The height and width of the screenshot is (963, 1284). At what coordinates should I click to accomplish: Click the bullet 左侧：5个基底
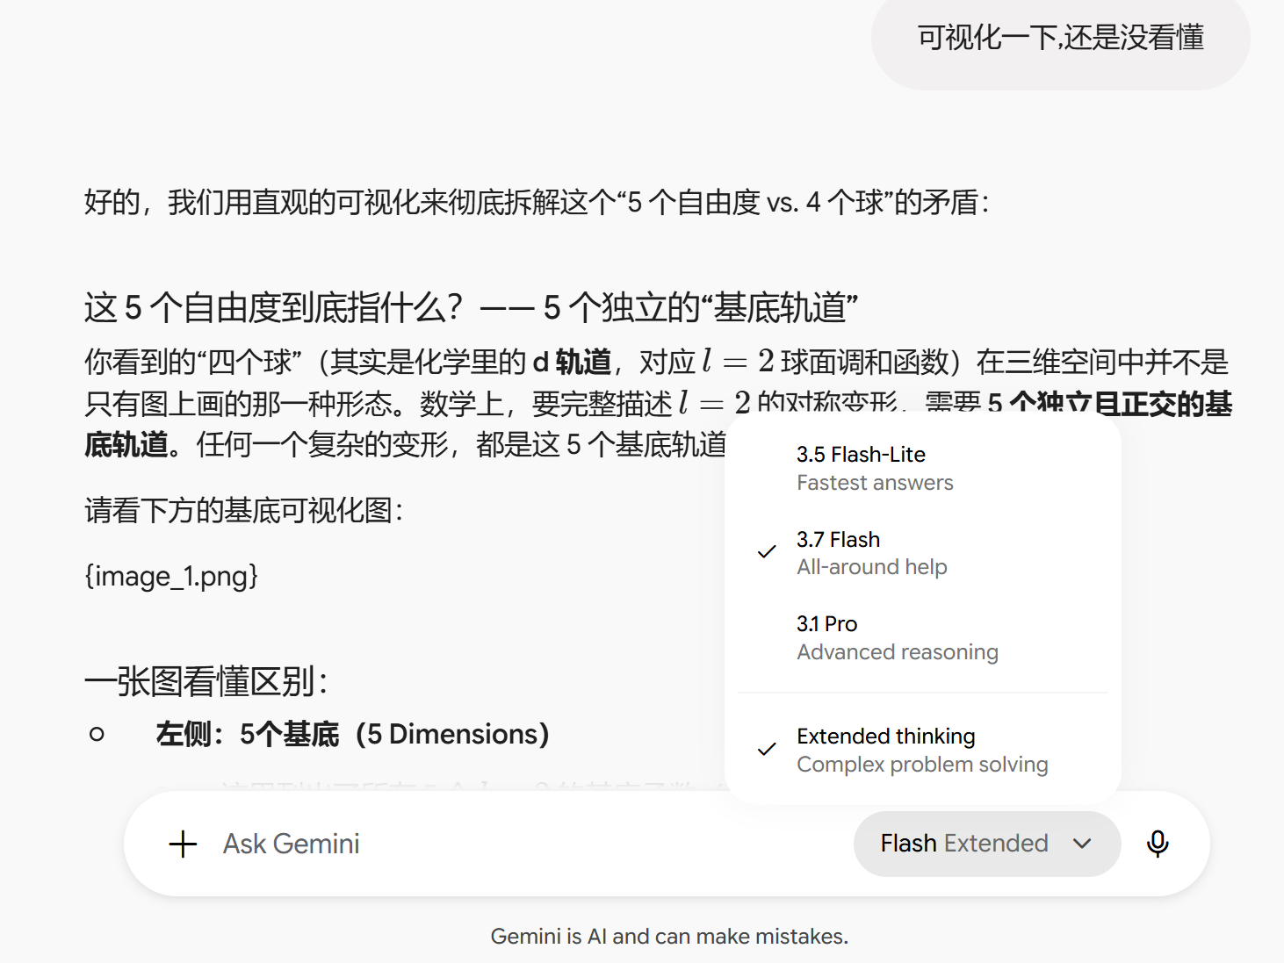pos(352,734)
